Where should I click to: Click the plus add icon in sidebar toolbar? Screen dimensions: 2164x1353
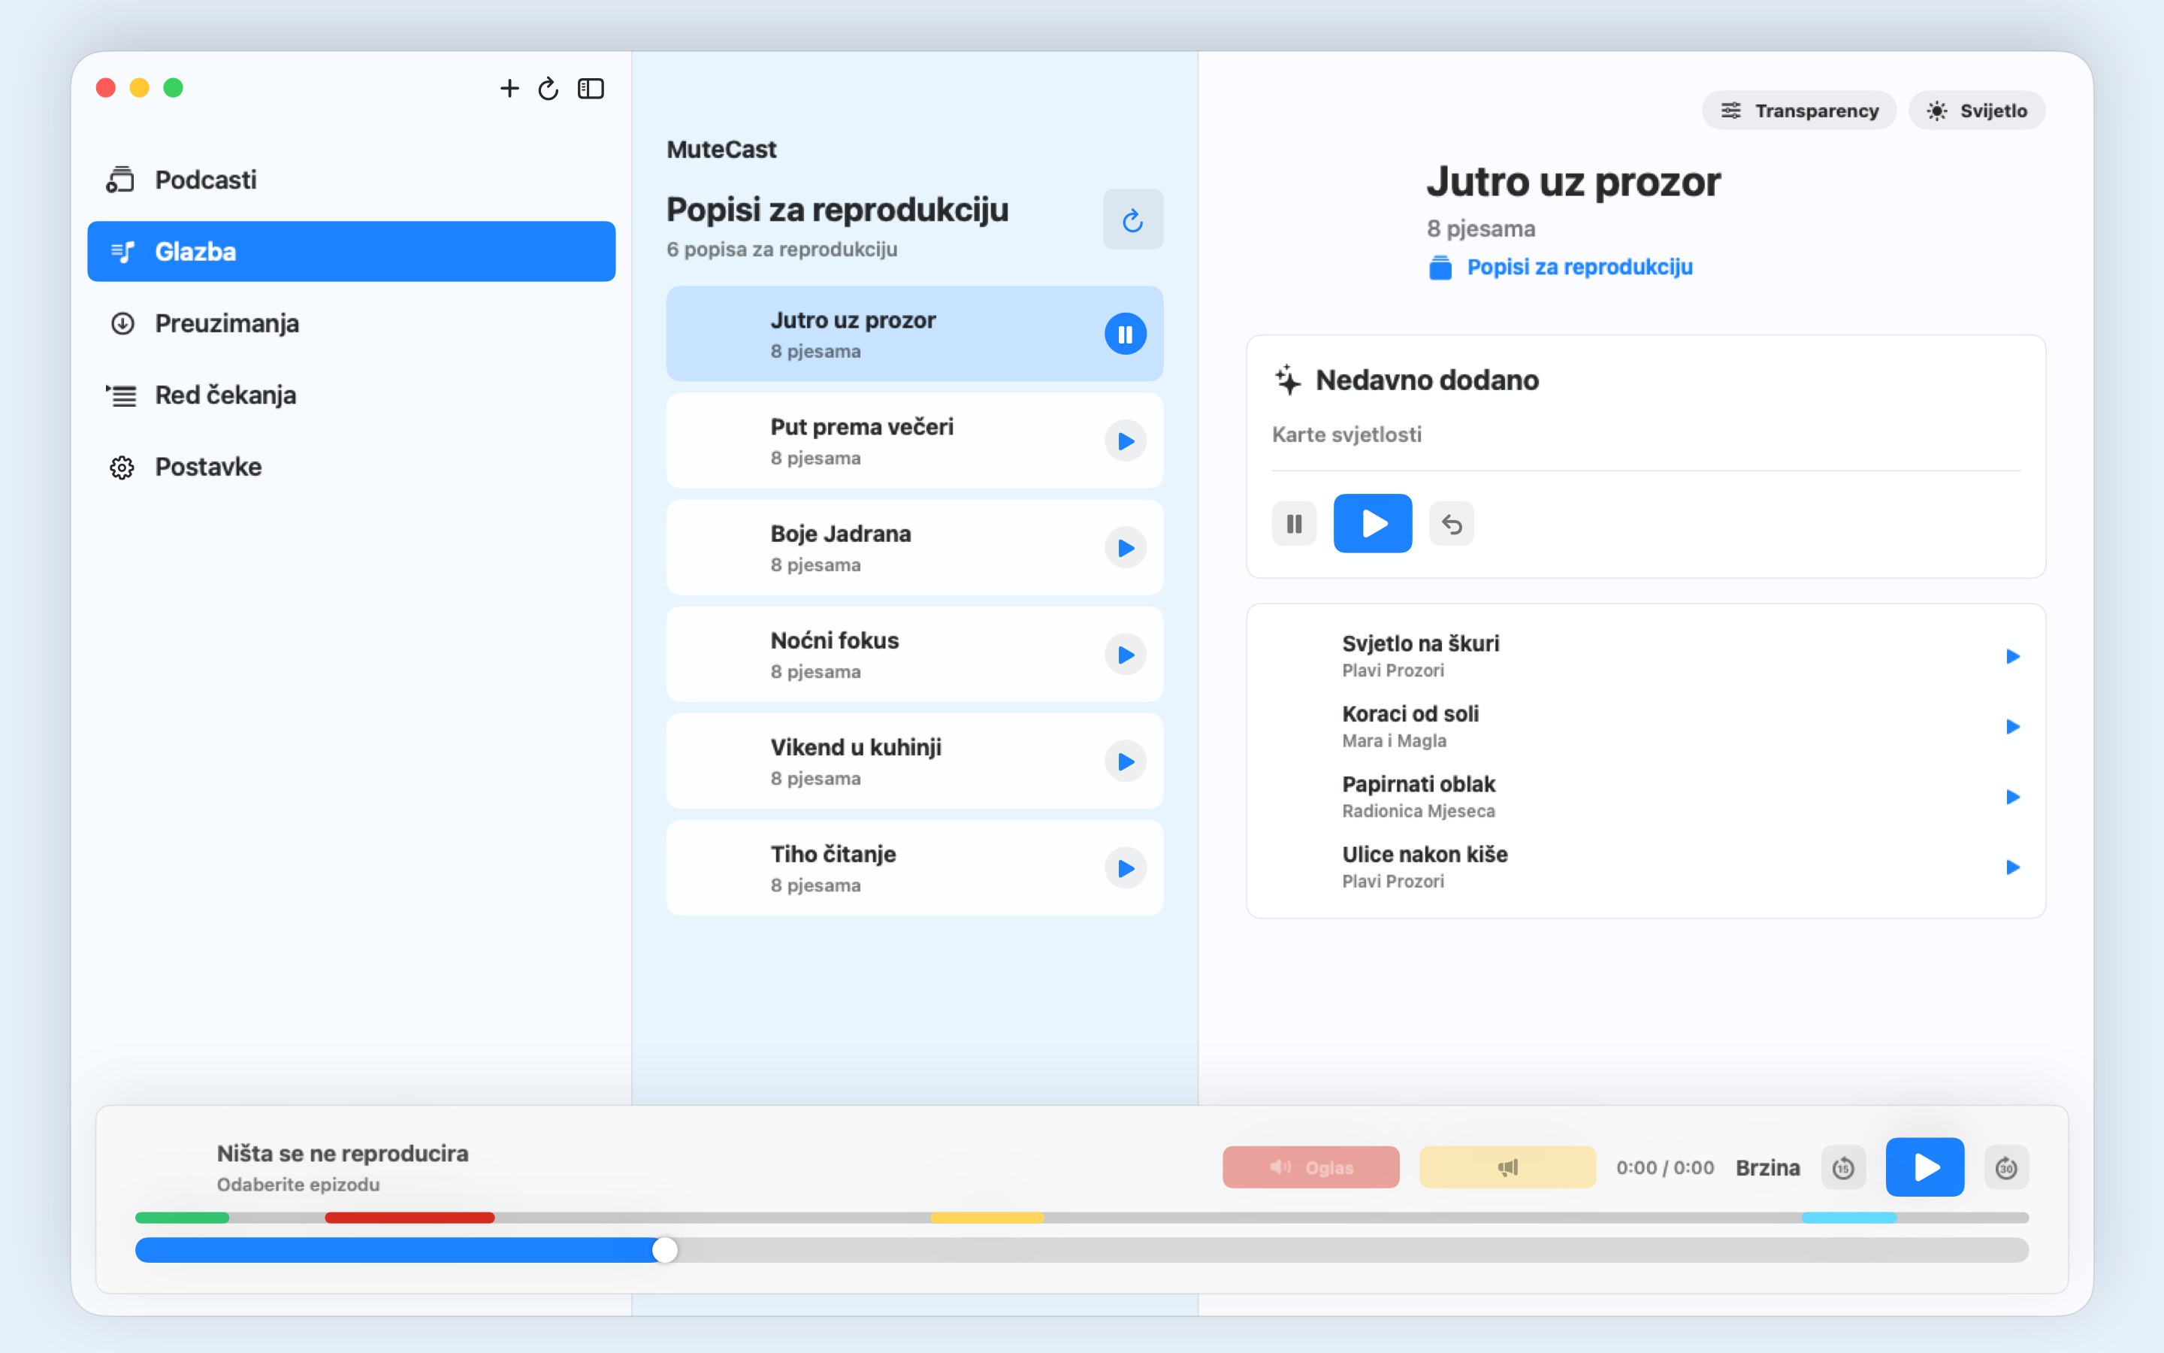(x=509, y=89)
